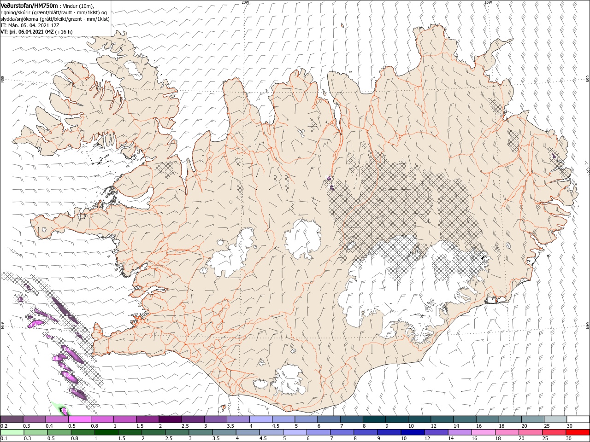Screen dimensions: 590x442
Task: Select the blue 8 rain legend swatch
Action: (366, 432)
